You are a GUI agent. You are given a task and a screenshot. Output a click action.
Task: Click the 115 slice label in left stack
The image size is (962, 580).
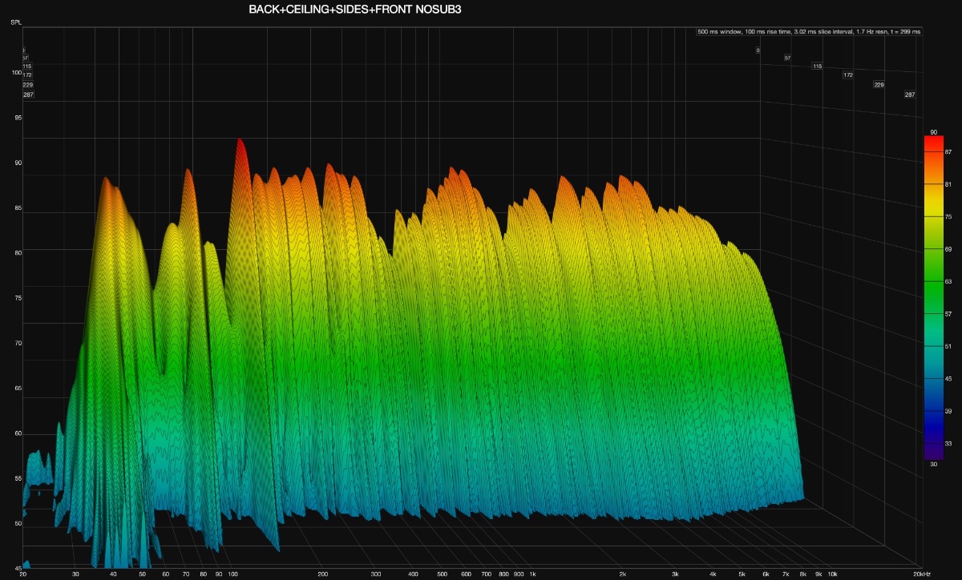point(26,66)
